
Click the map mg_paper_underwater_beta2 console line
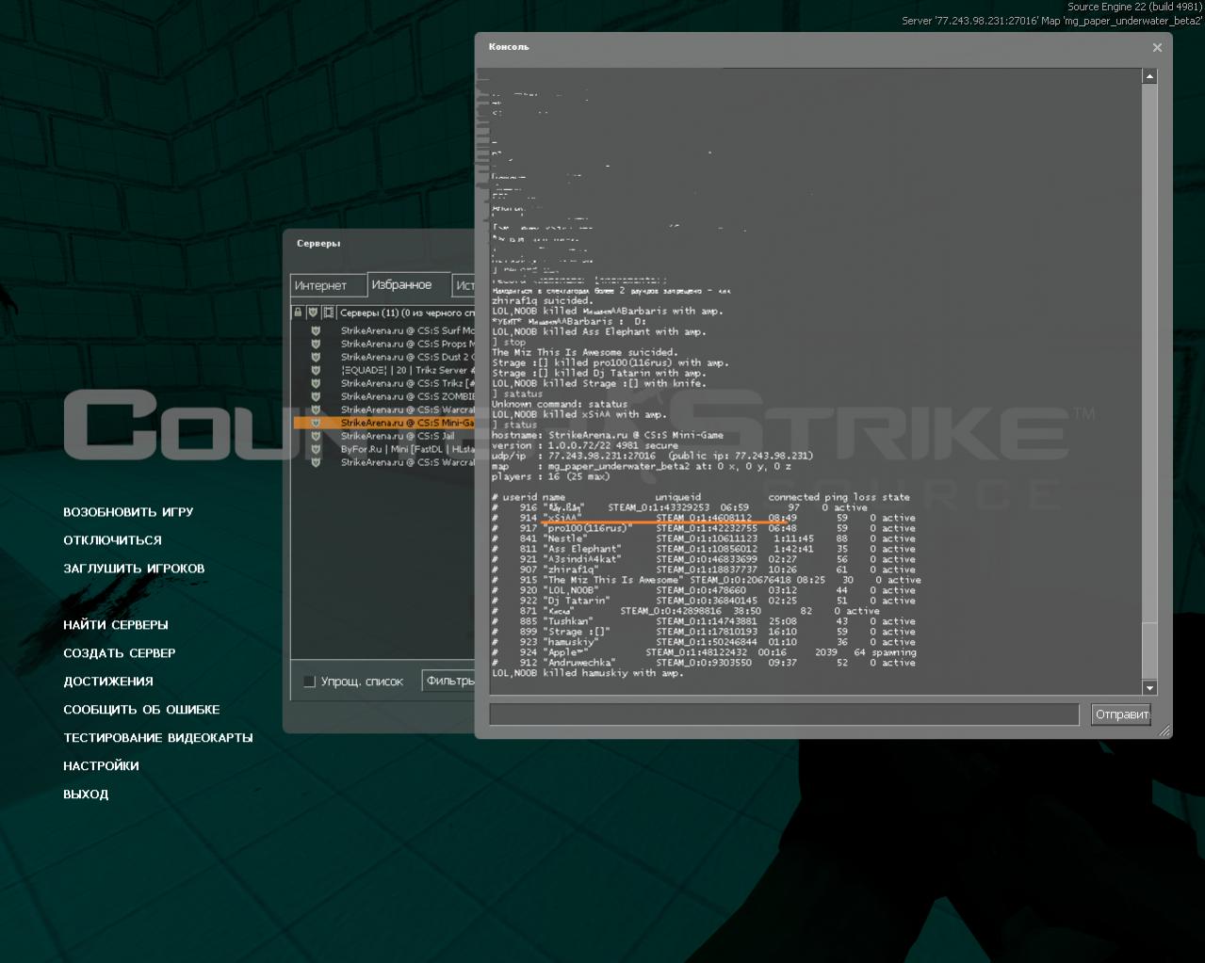click(x=642, y=466)
